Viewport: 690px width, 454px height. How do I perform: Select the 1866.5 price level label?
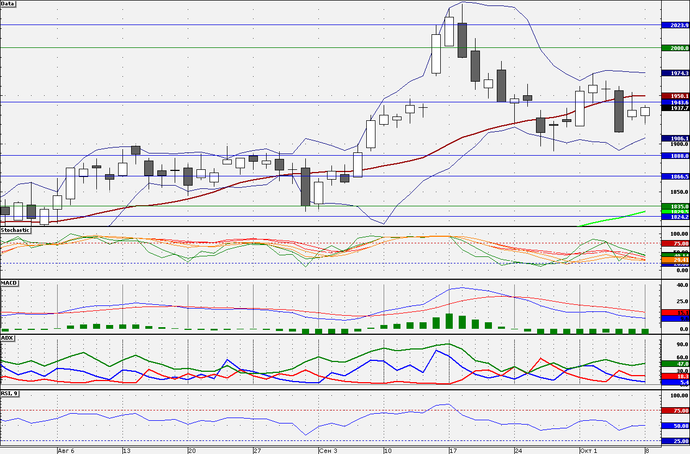pos(675,176)
